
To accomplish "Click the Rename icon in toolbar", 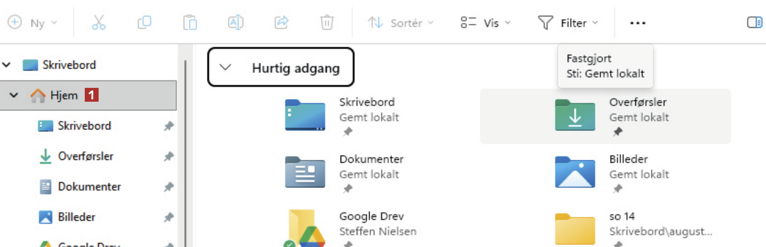I will click(x=236, y=23).
